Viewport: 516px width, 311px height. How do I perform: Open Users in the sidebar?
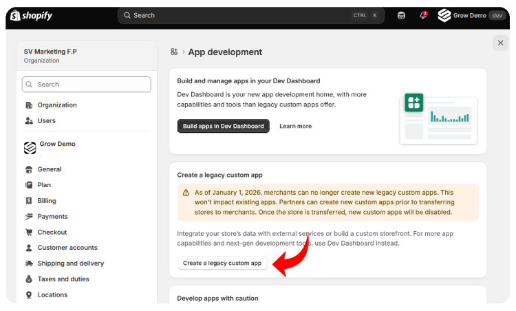46,121
